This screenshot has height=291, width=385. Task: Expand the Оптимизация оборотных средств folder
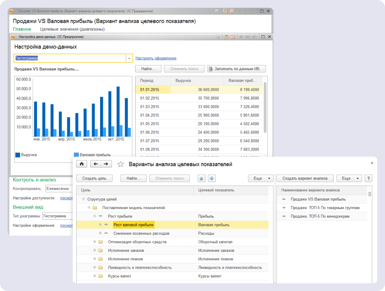(x=95, y=242)
